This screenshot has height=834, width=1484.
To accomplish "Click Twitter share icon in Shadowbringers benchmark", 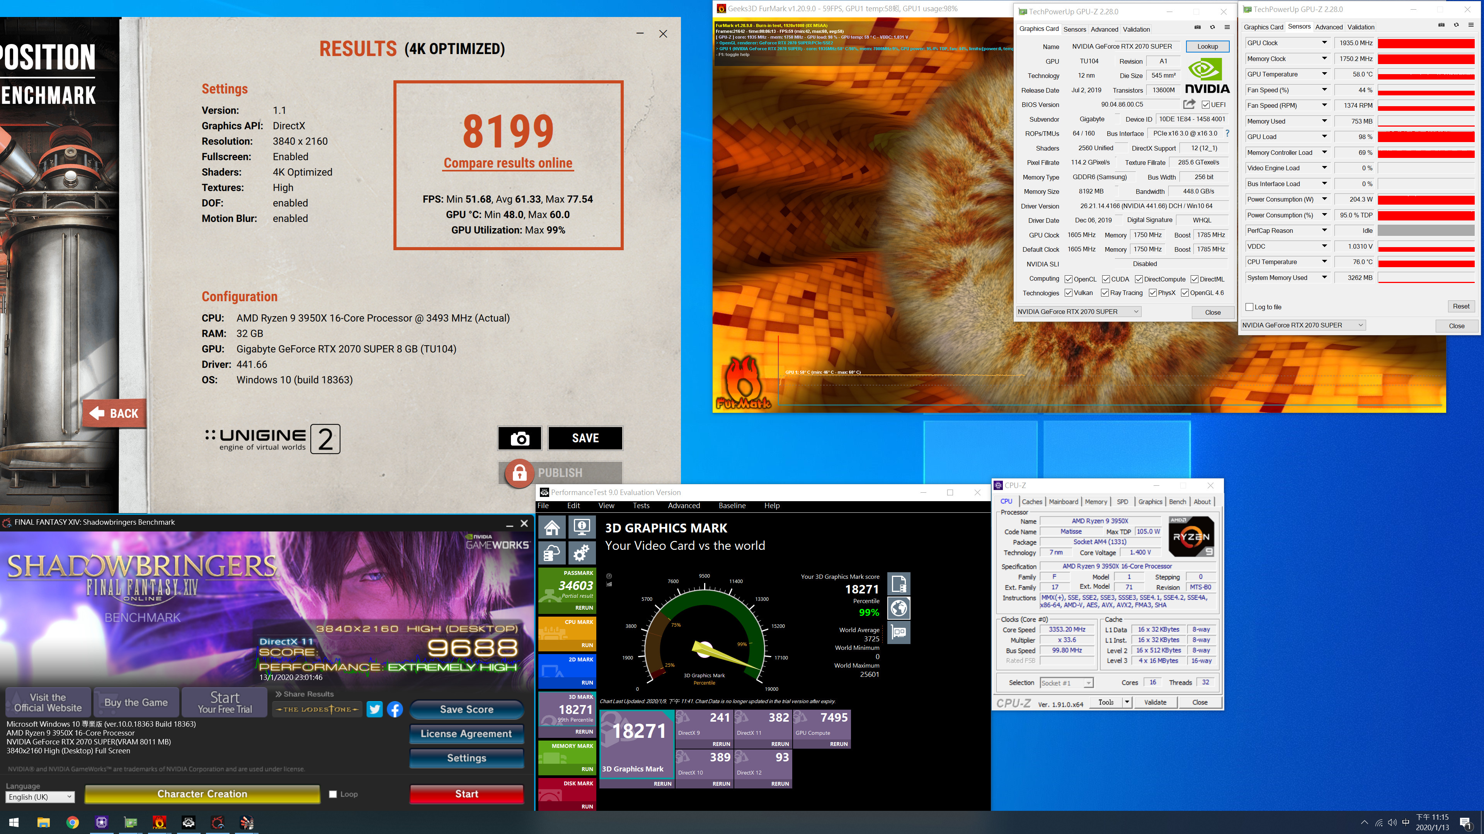I will click(x=374, y=709).
